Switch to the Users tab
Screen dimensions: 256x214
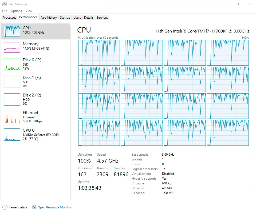[77, 17]
